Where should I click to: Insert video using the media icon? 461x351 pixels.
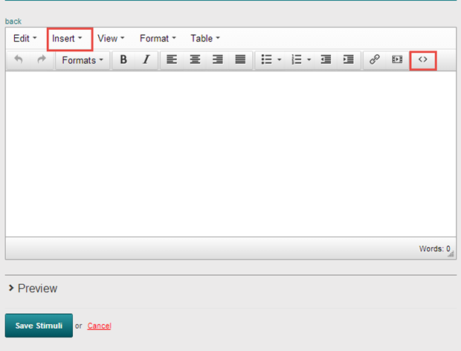click(x=397, y=60)
